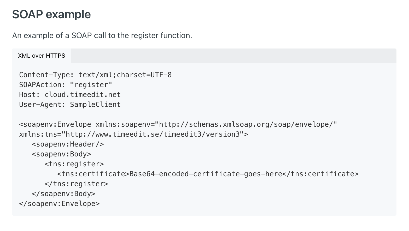
Task: Select the Base64-encoded-certificate placeholder text
Action: pyautogui.click(x=204, y=174)
